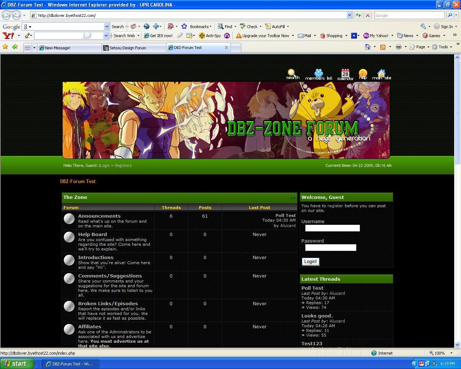The image size is (461, 369).
Task: Close the DBZ-Forum Test tab
Action: pyautogui.click(x=226, y=48)
